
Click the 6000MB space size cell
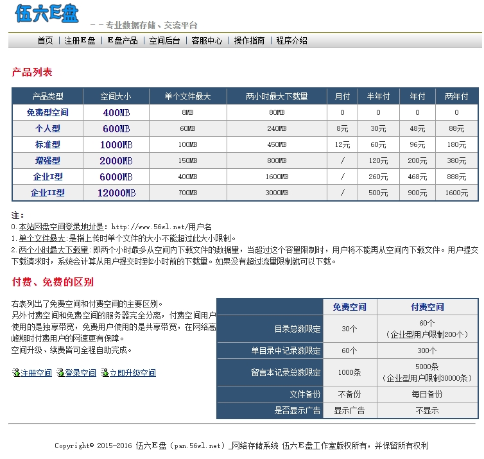(x=116, y=177)
